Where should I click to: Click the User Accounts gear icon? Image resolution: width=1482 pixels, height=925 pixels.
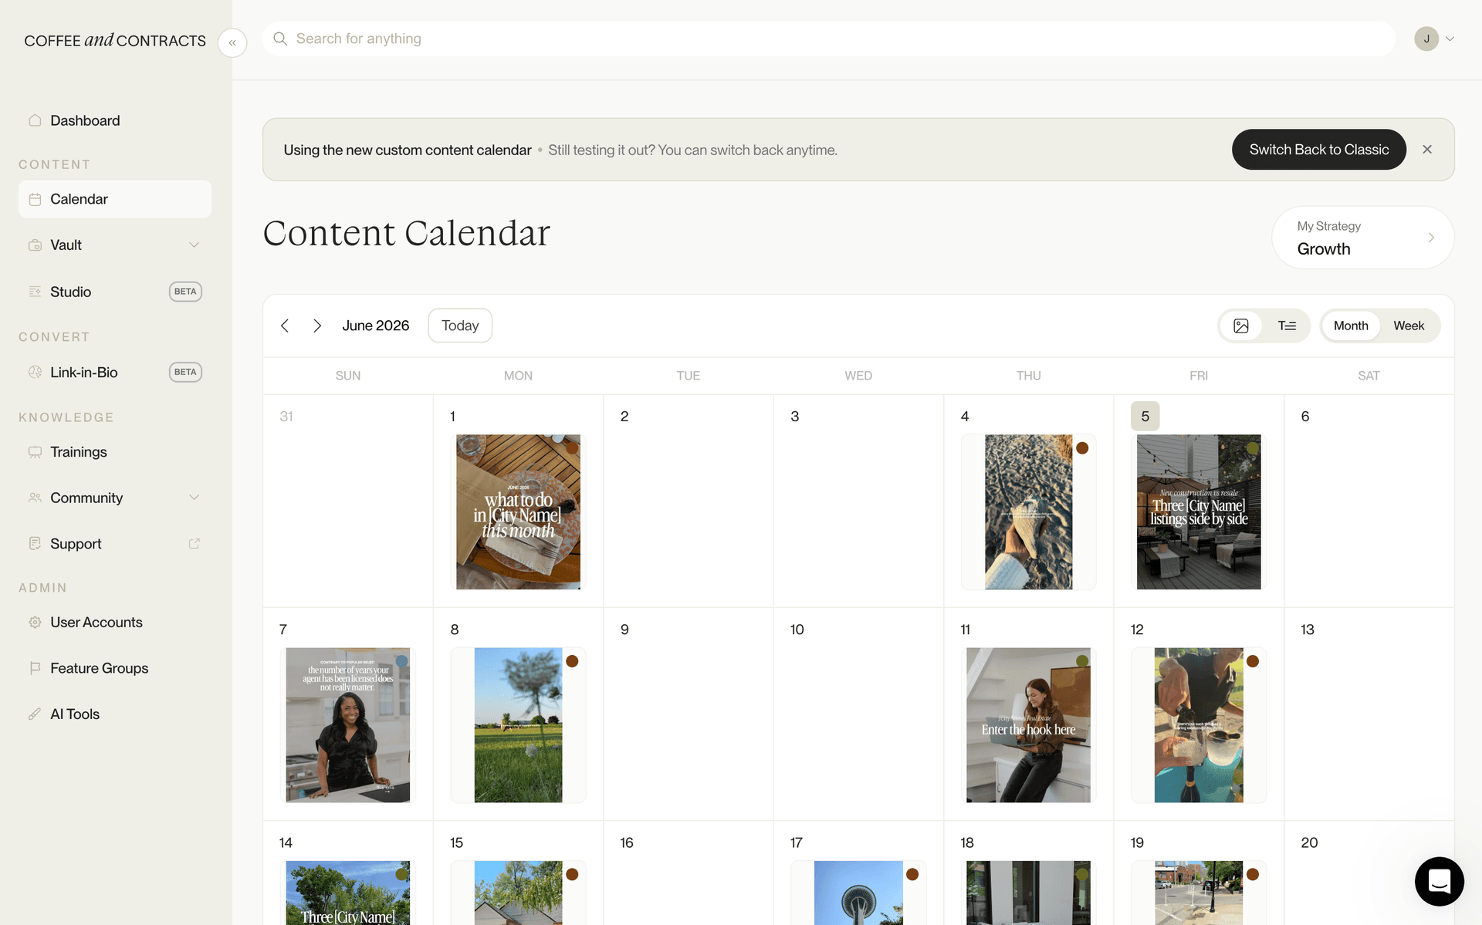35,623
